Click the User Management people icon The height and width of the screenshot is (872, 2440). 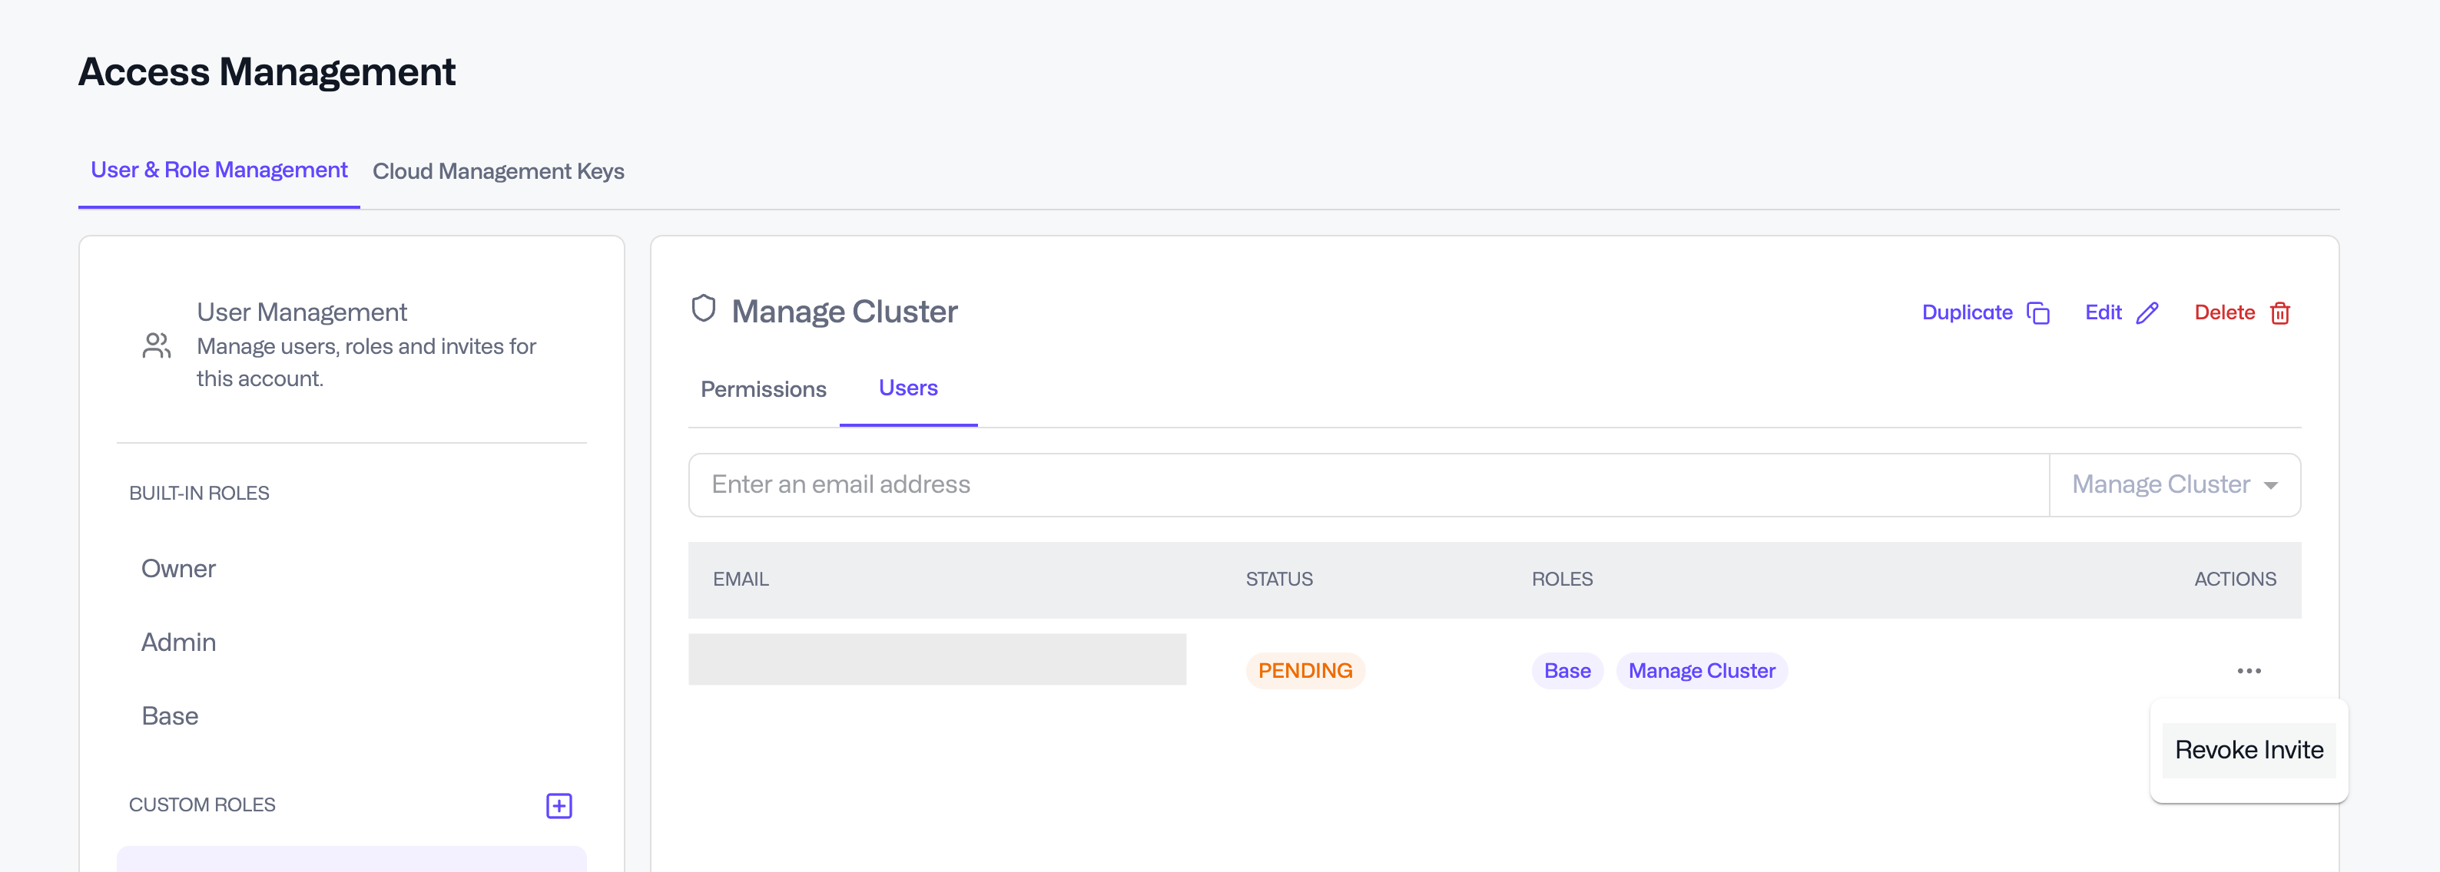(x=156, y=345)
